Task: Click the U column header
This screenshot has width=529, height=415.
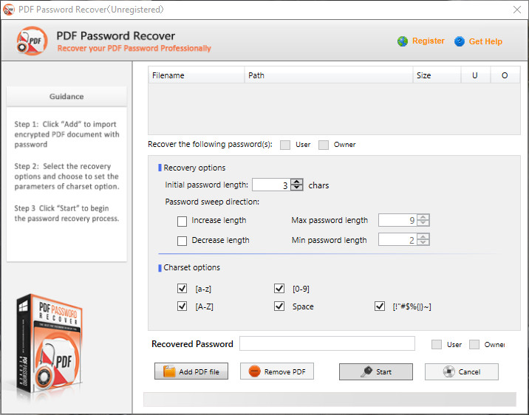Action: 475,75
